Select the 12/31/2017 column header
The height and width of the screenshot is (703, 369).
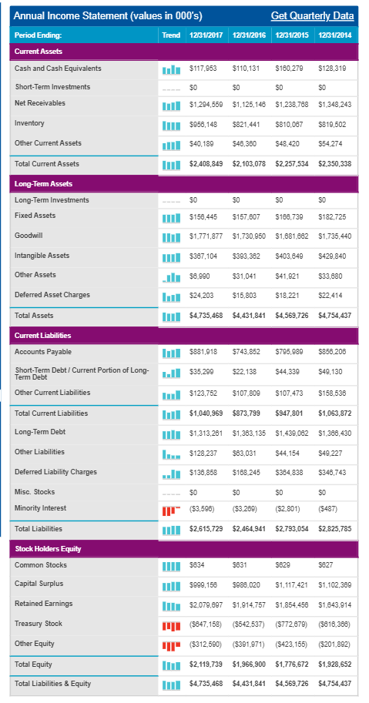click(206, 35)
